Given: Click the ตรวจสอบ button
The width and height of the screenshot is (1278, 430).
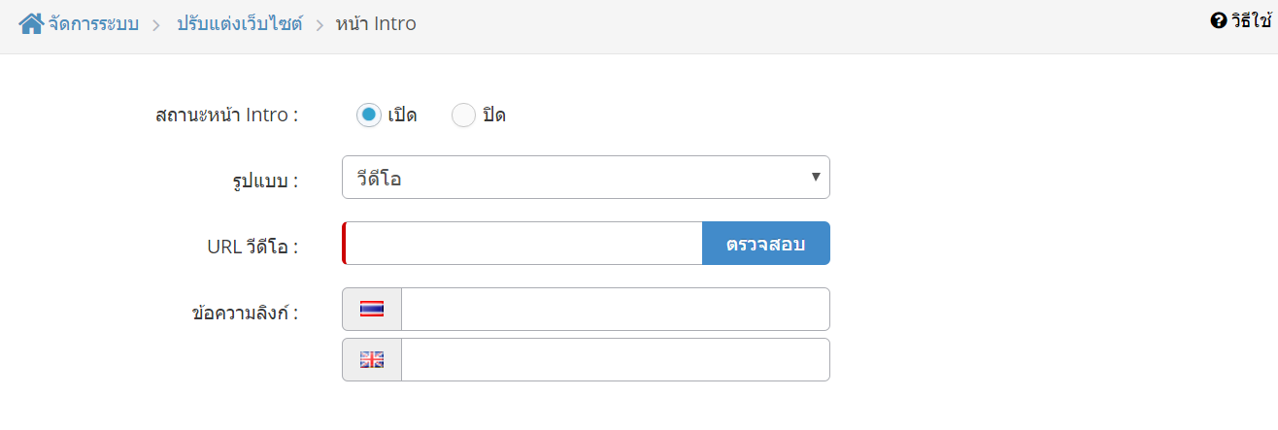Looking at the screenshot, I should pyautogui.click(x=766, y=243).
